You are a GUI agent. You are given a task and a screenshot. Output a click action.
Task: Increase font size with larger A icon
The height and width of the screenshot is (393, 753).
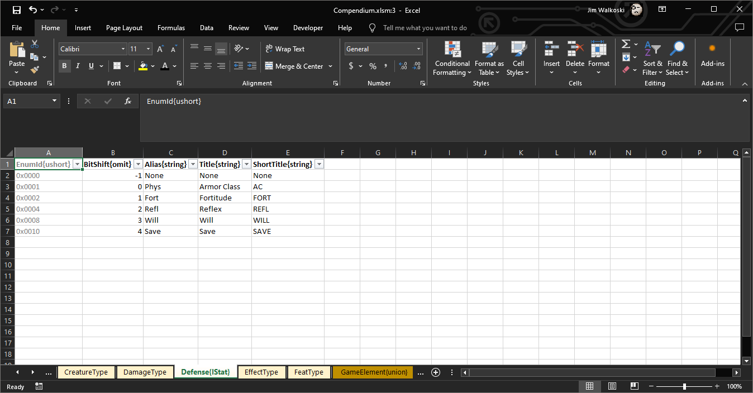click(160, 49)
